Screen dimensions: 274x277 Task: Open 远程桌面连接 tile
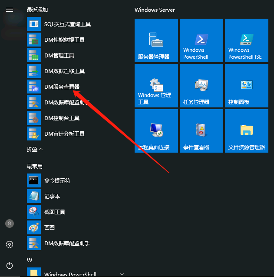click(x=156, y=131)
